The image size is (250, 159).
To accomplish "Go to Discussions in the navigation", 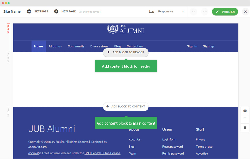I will [x=99, y=46].
